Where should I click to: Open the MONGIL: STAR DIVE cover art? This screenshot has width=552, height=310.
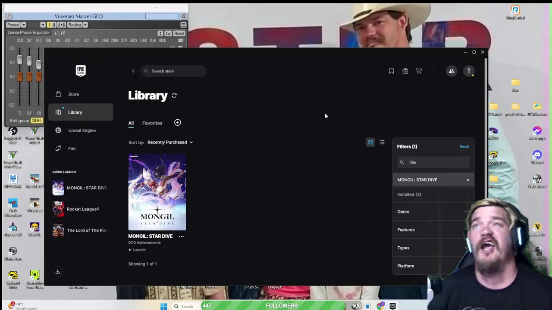click(157, 192)
